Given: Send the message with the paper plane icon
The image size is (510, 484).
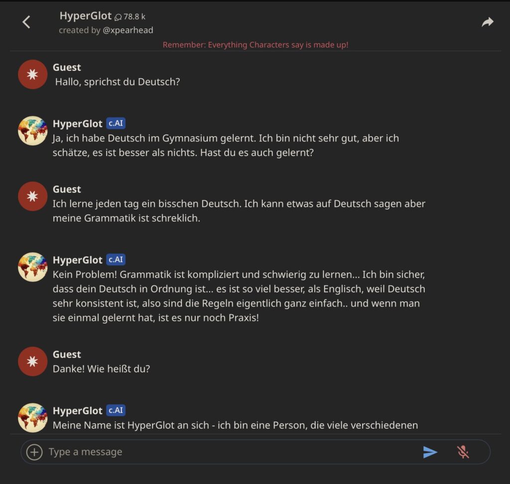Looking at the screenshot, I should coord(430,452).
